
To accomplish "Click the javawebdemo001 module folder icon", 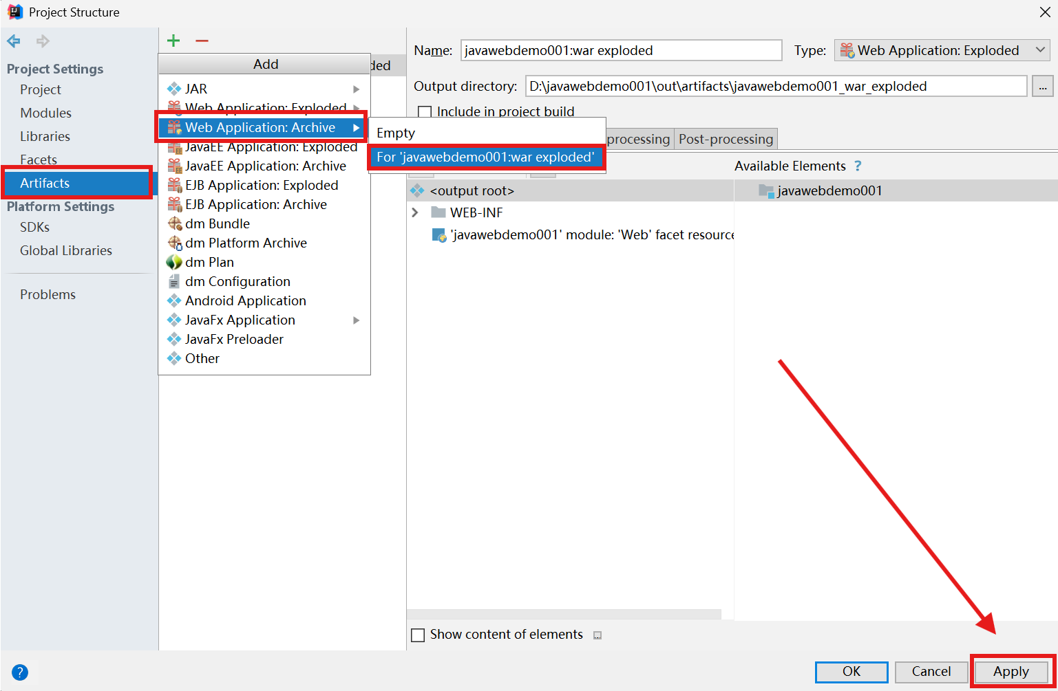I will pos(766,190).
